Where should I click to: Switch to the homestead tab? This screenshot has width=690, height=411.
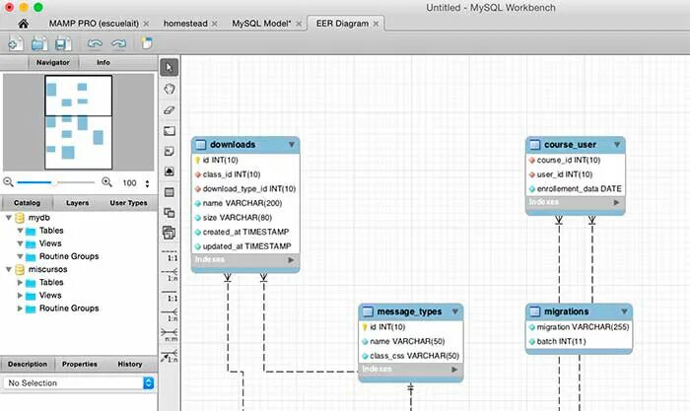click(185, 24)
